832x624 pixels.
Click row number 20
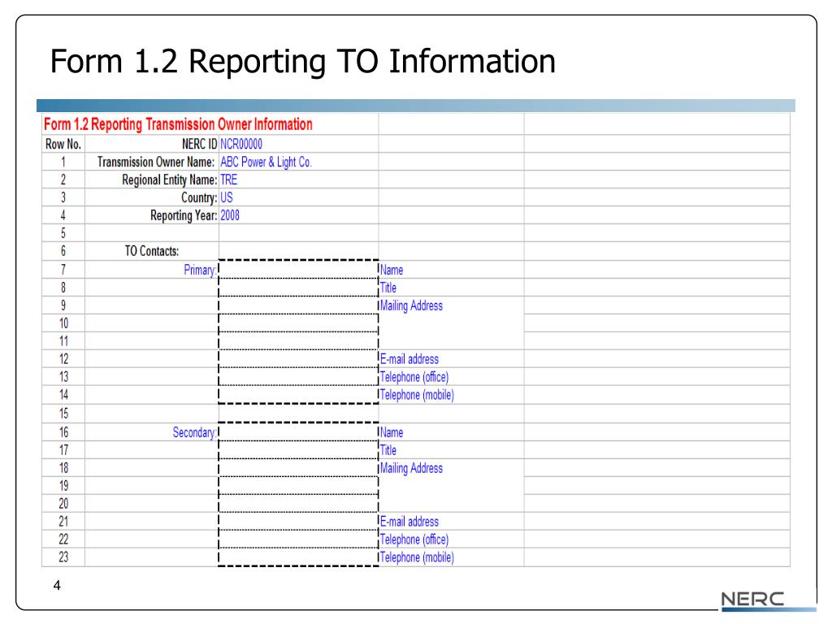click(63, 504)
